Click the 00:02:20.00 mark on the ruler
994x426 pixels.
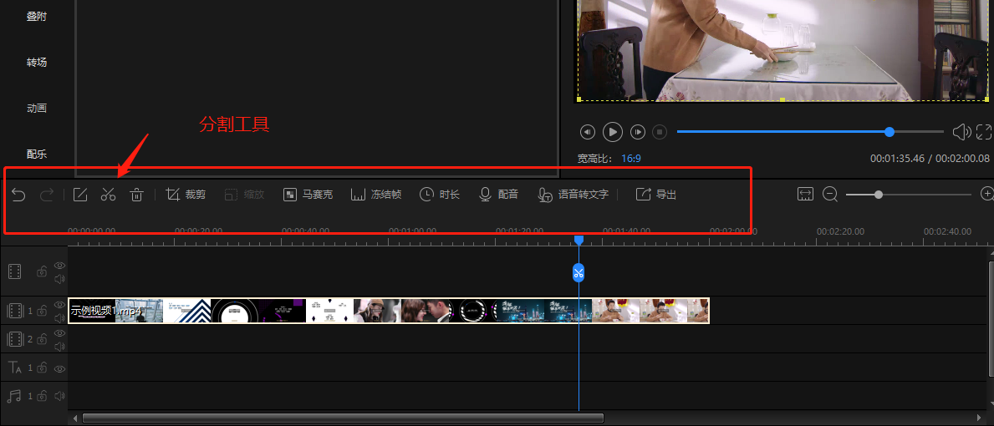point(840,231)
